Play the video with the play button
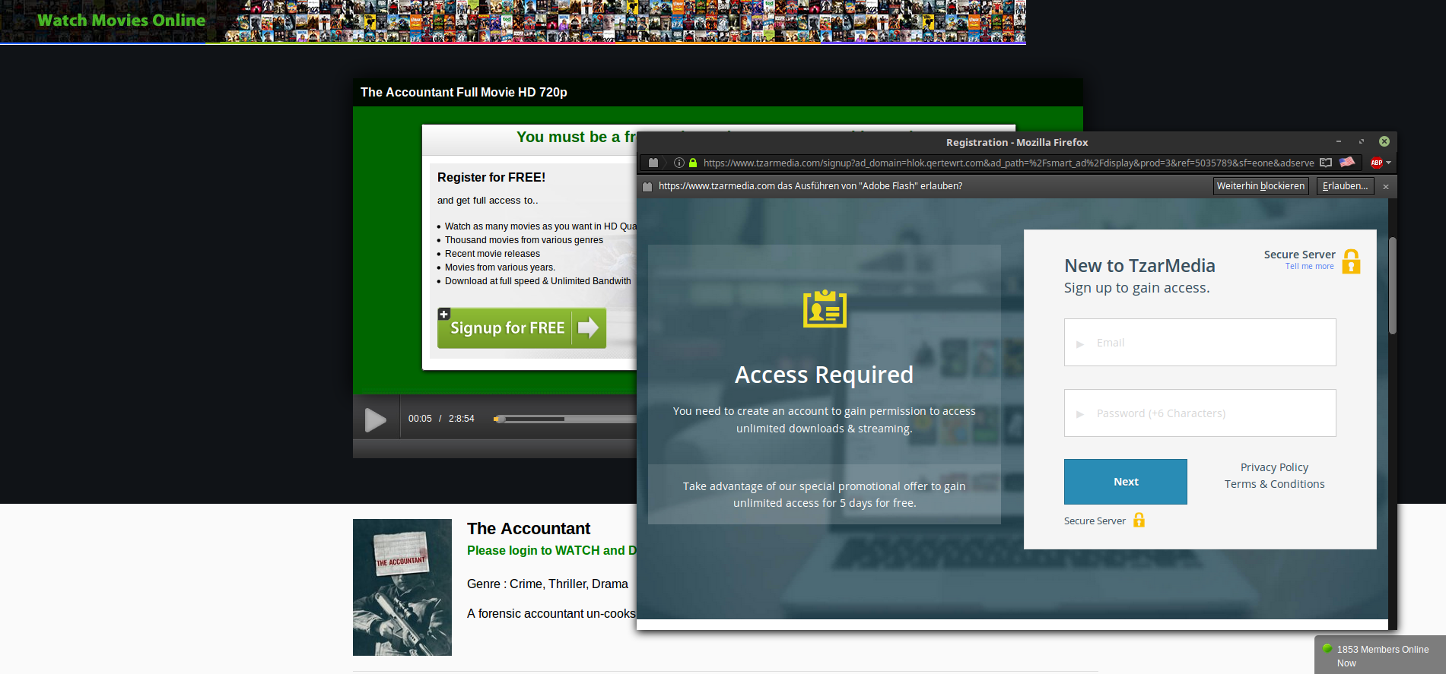 pyautogui.click(x=375, y=419)
